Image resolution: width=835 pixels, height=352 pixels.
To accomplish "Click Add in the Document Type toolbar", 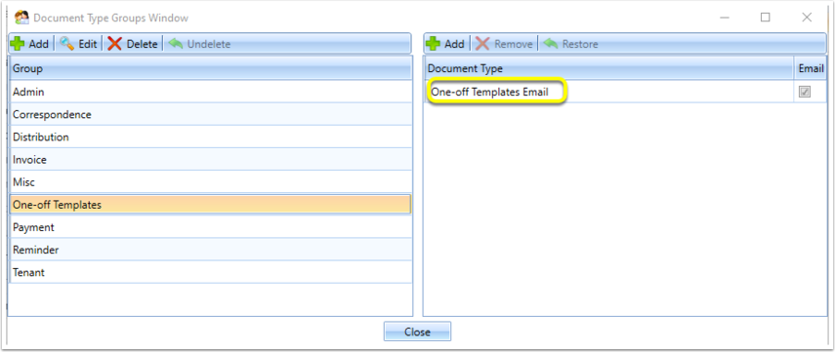I will [445, 44].
